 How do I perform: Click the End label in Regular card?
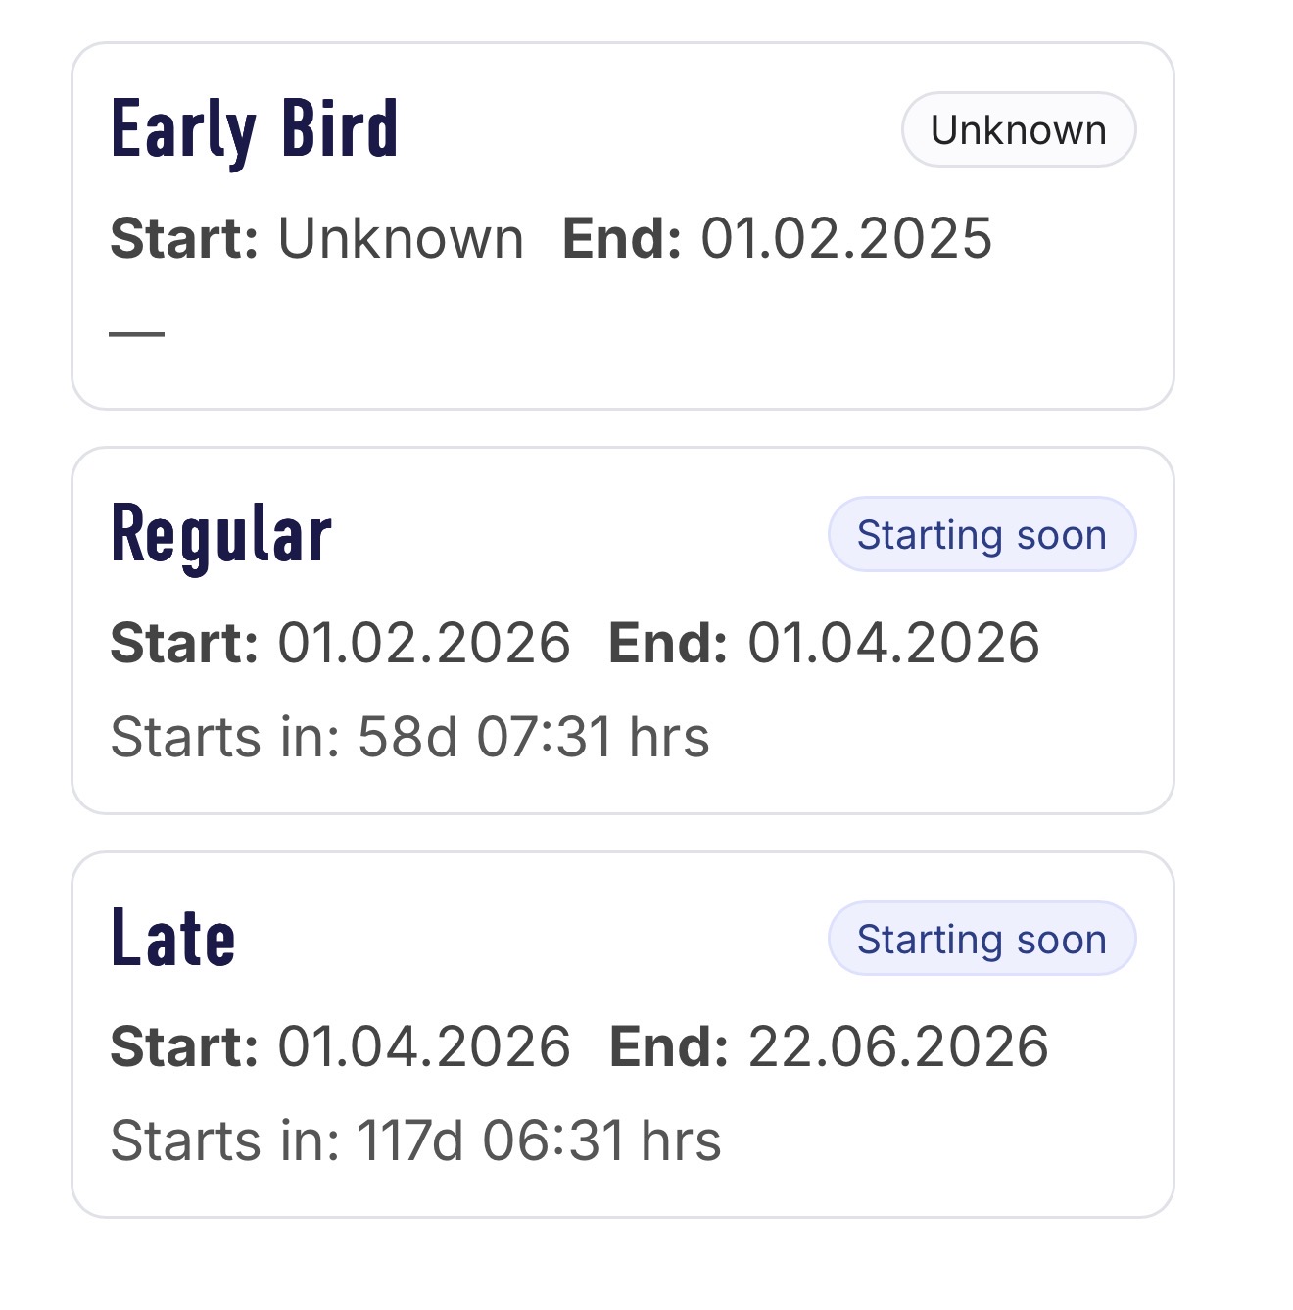[x=668, y=644]
